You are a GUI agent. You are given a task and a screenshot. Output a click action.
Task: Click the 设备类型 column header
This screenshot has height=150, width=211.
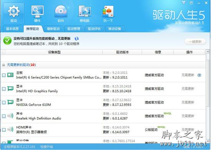pyautogui.click(x=54, y=52)
